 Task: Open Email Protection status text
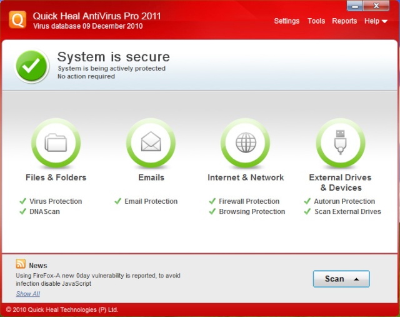151,201
